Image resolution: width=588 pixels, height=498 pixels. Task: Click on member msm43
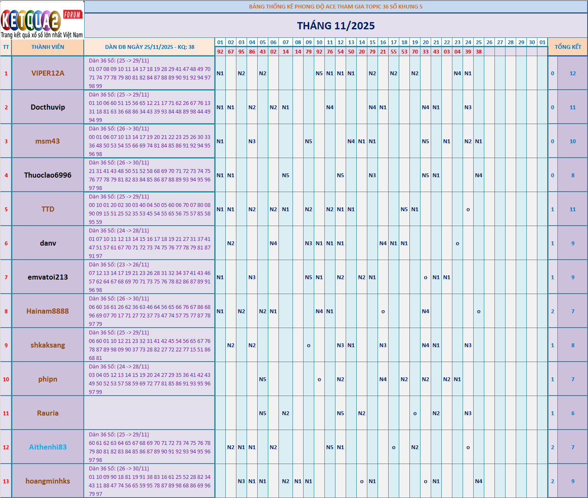click(x=48, y=141)
